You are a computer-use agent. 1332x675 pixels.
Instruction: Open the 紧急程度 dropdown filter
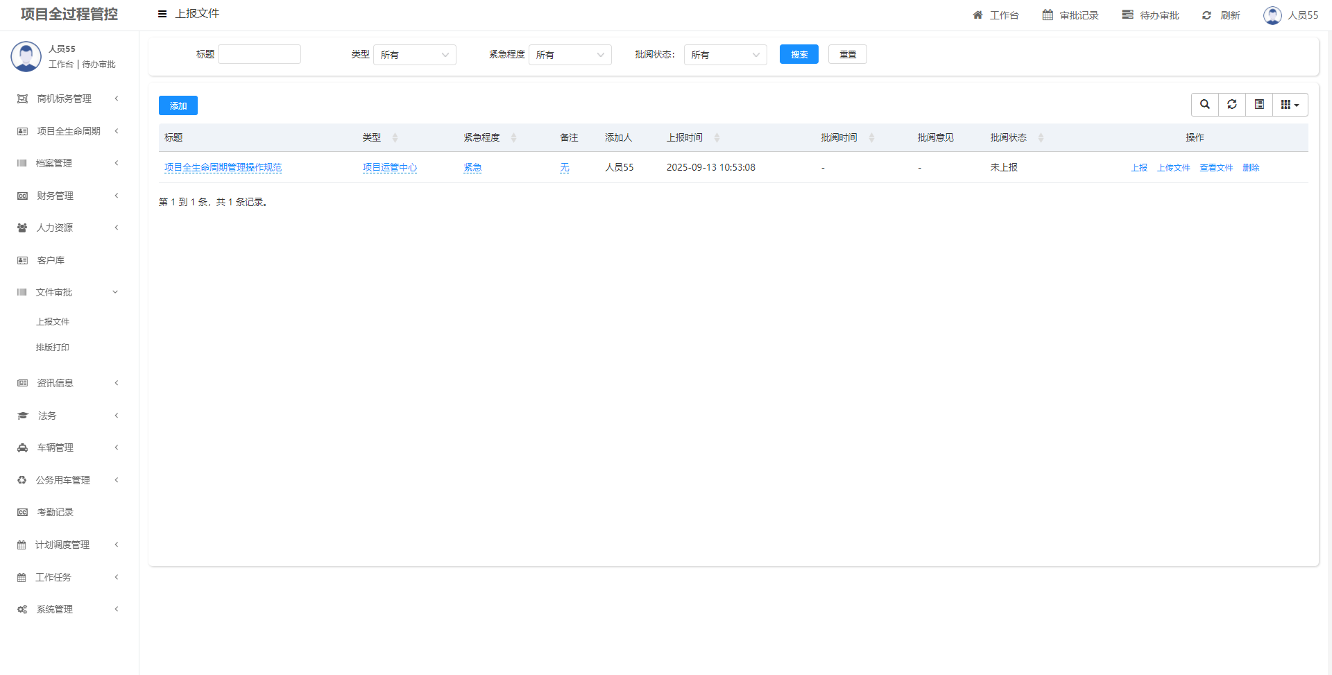click(570, 55)
